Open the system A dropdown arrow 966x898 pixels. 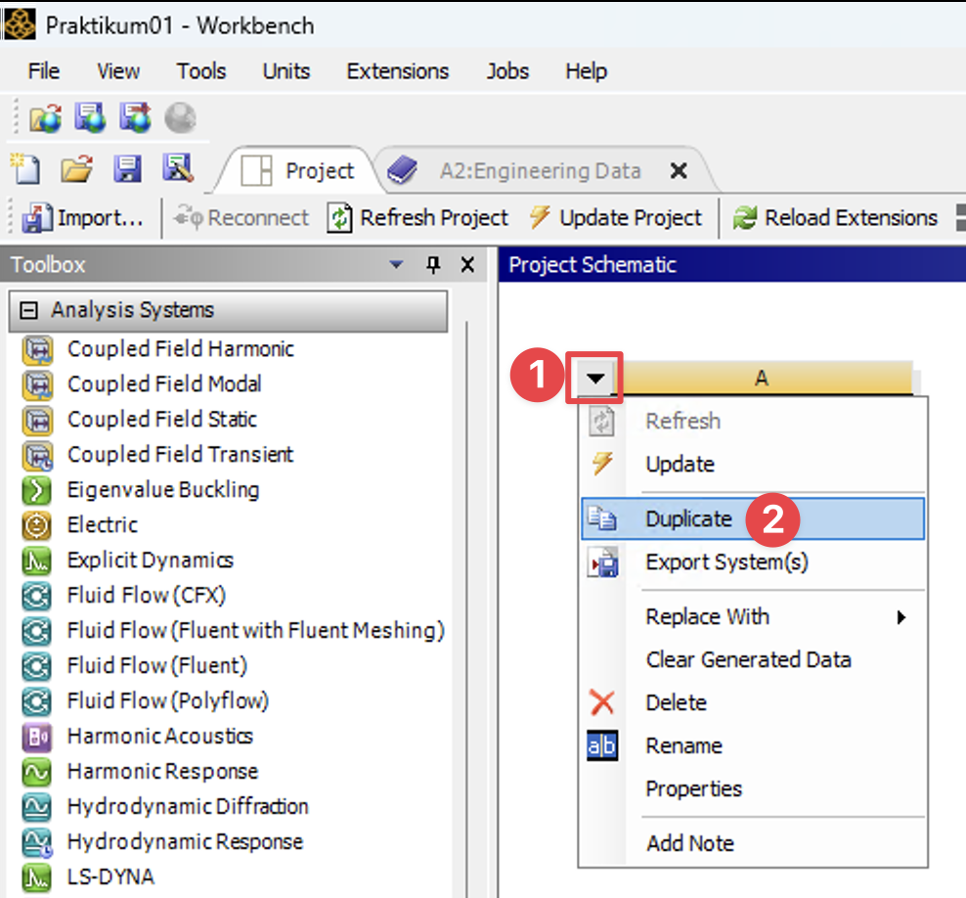click(595, 378)
